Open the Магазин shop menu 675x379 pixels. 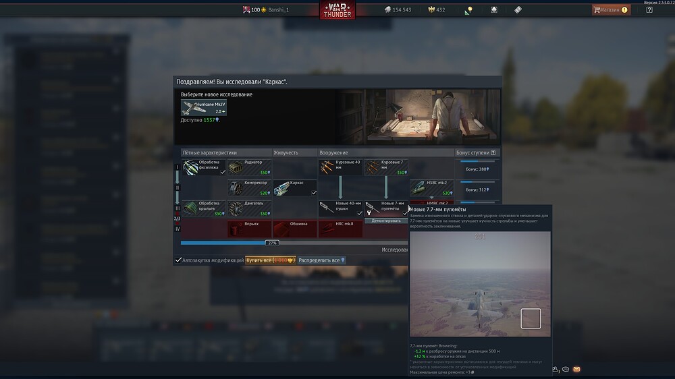click(610, 10)
